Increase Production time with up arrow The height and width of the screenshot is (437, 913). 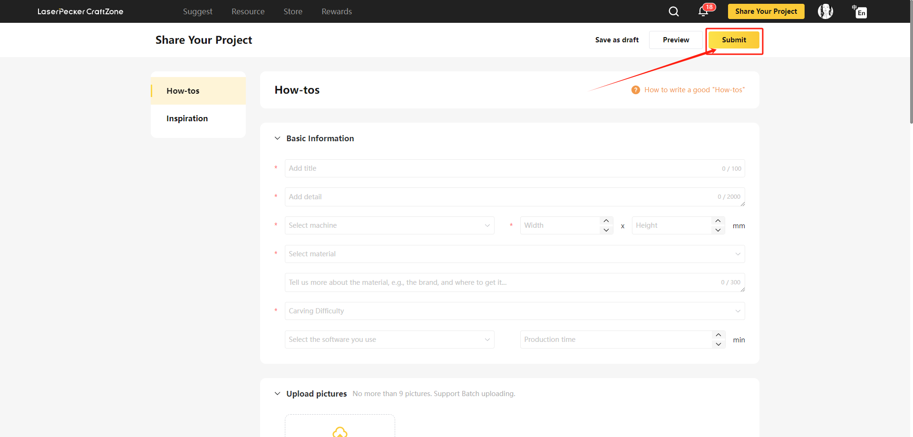click(718, 335)
